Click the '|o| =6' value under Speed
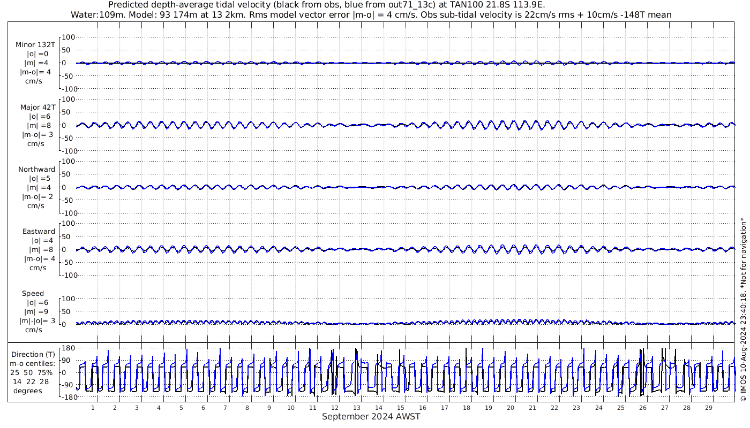 40,302
